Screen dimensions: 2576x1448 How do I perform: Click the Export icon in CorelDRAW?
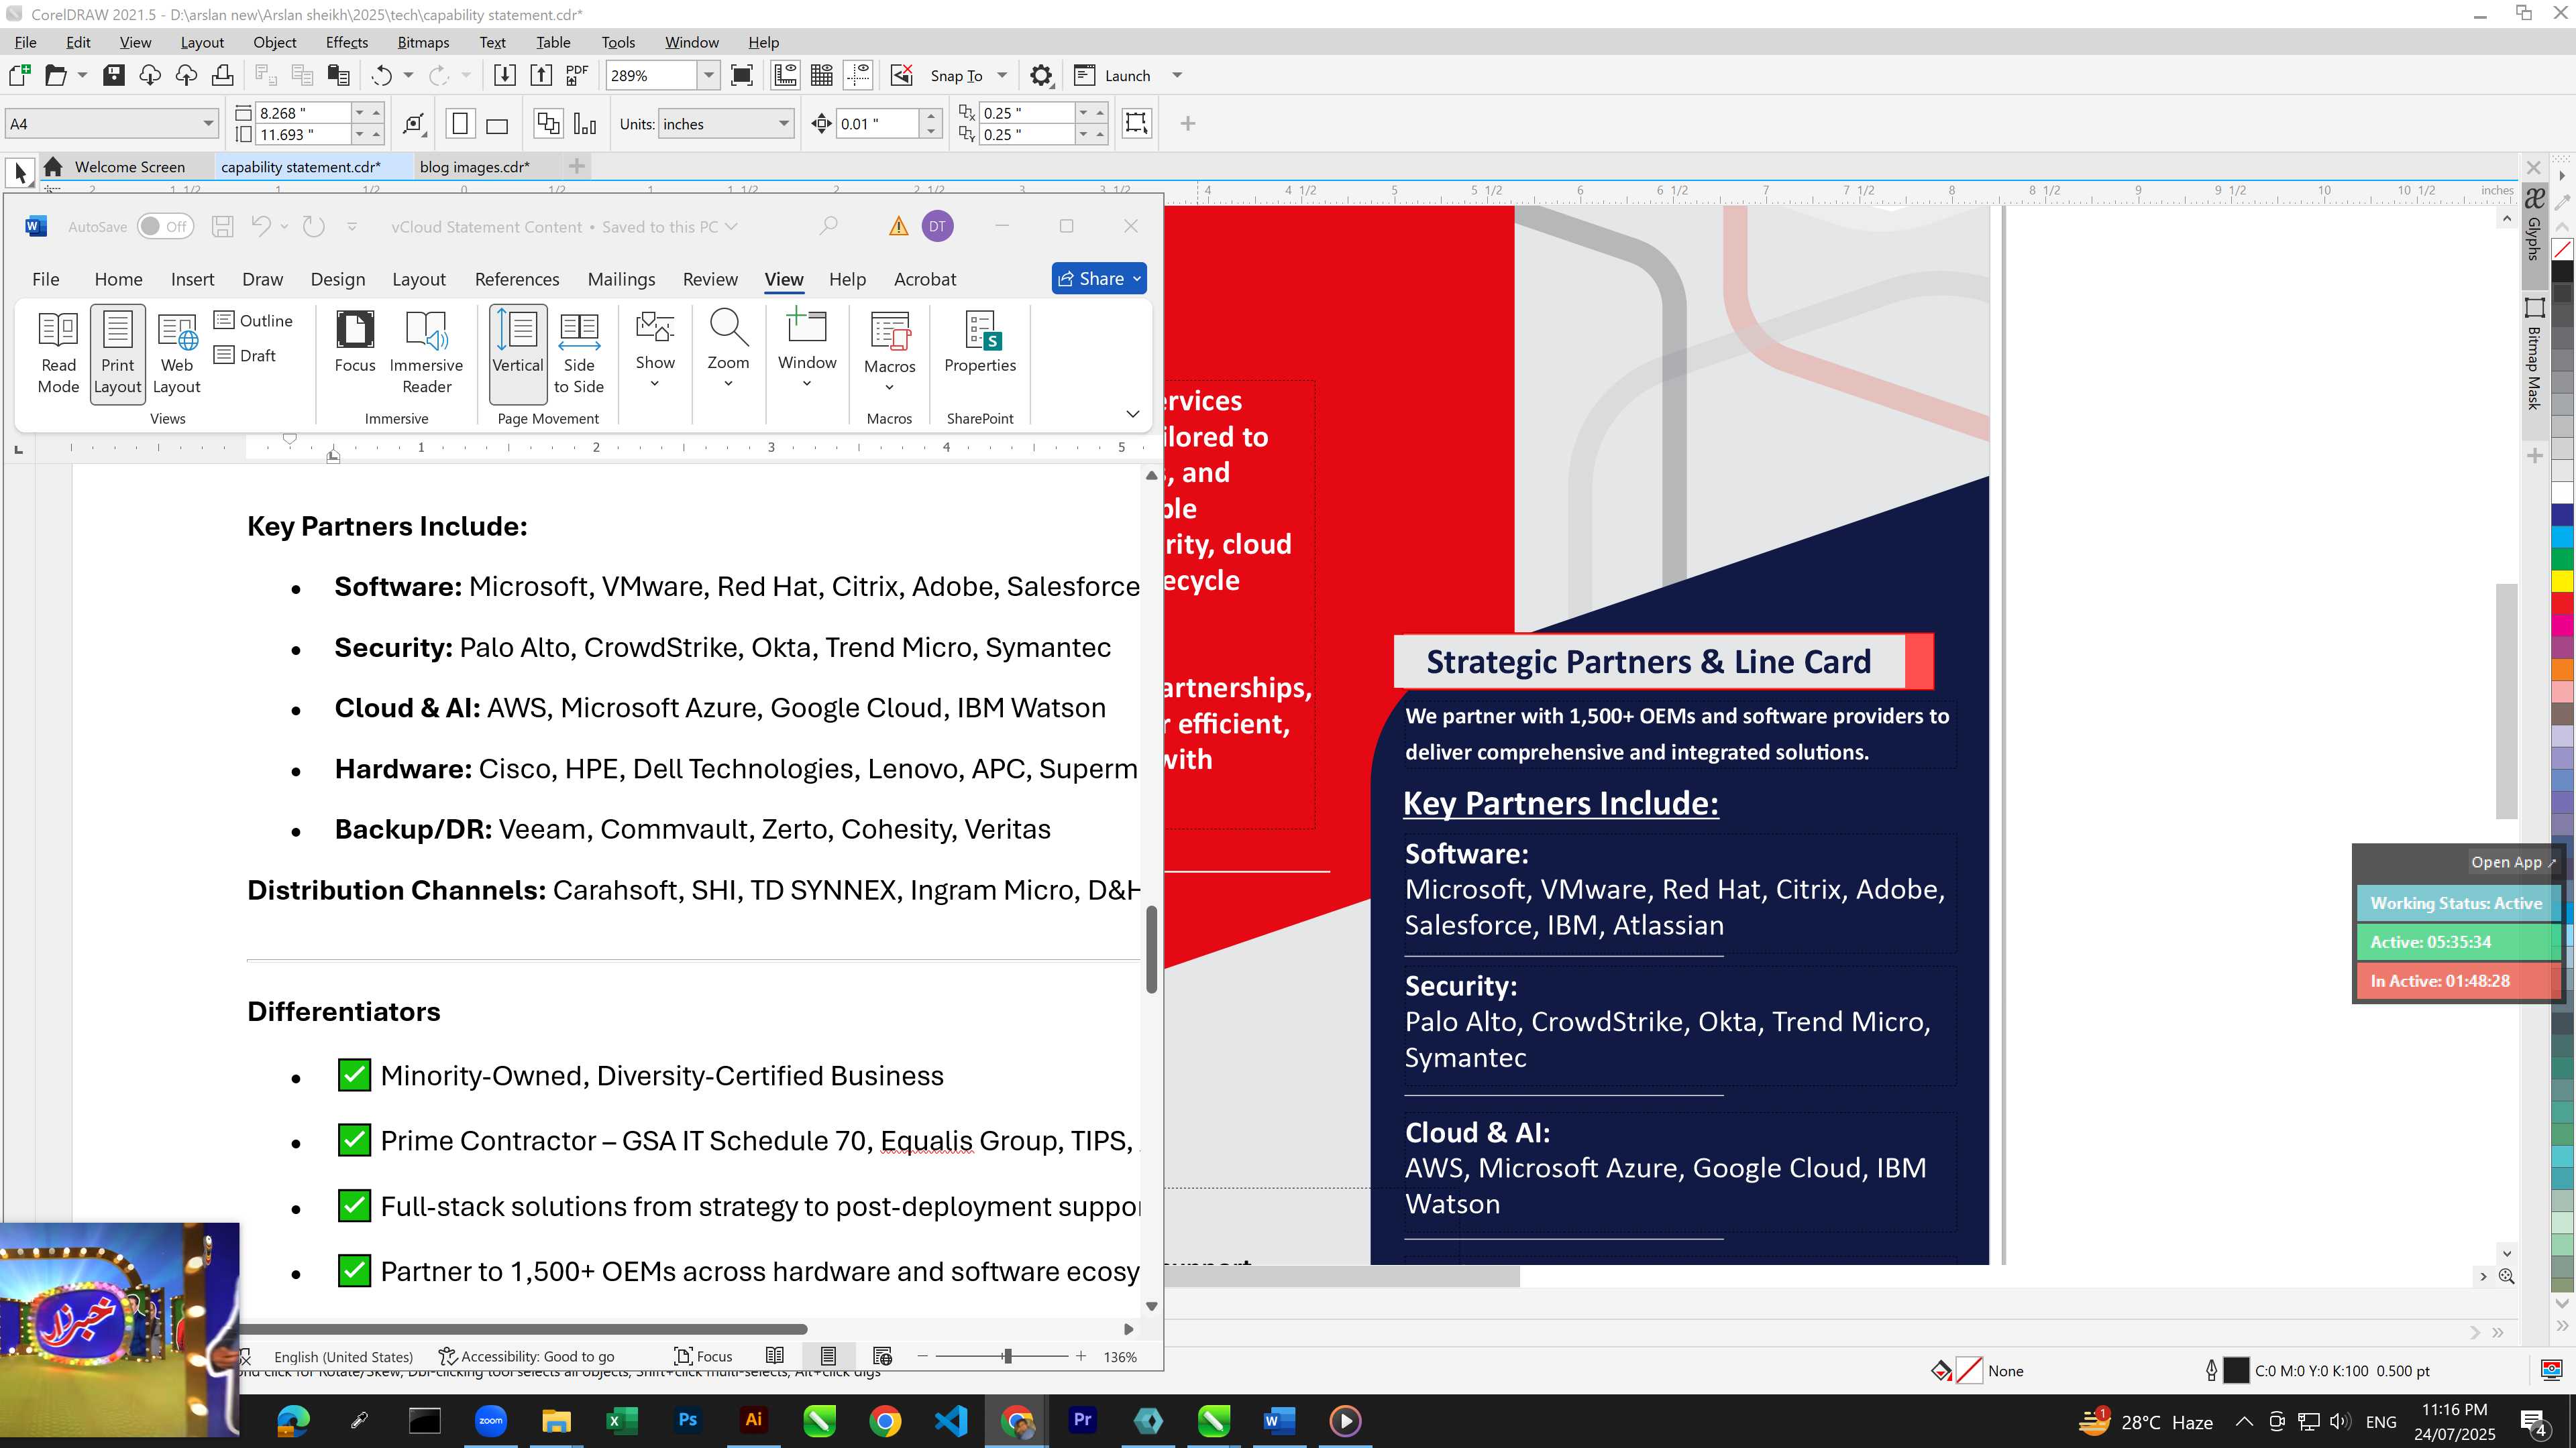541,75
